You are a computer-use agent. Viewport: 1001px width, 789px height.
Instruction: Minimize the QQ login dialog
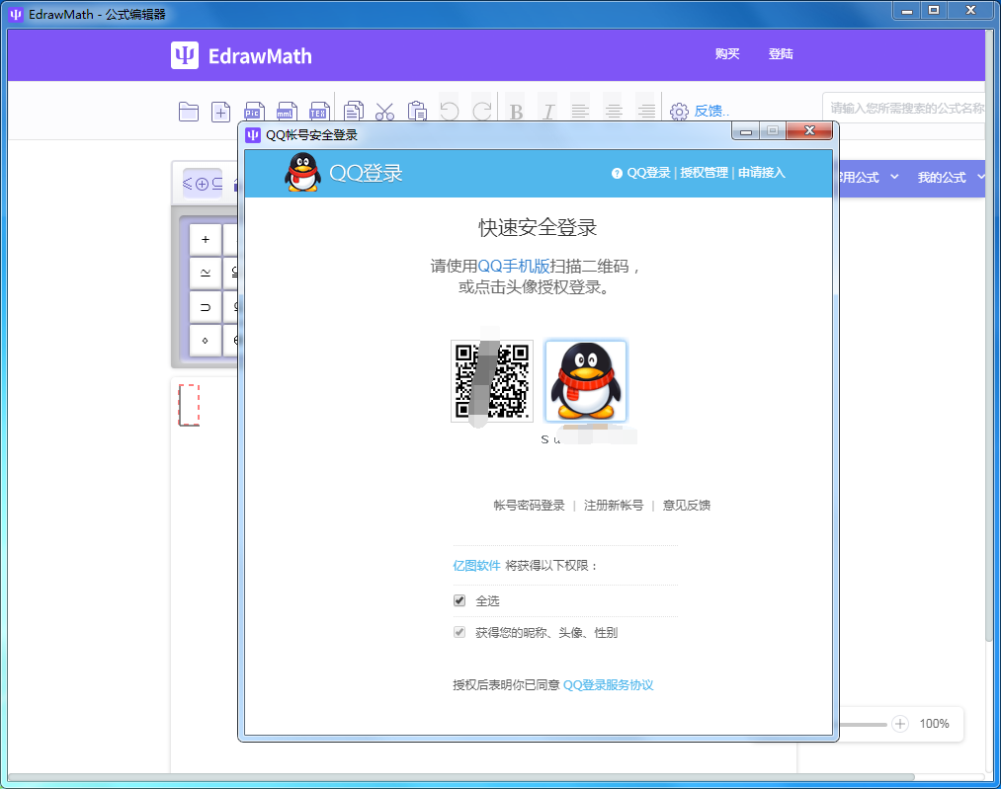point(746,131)
